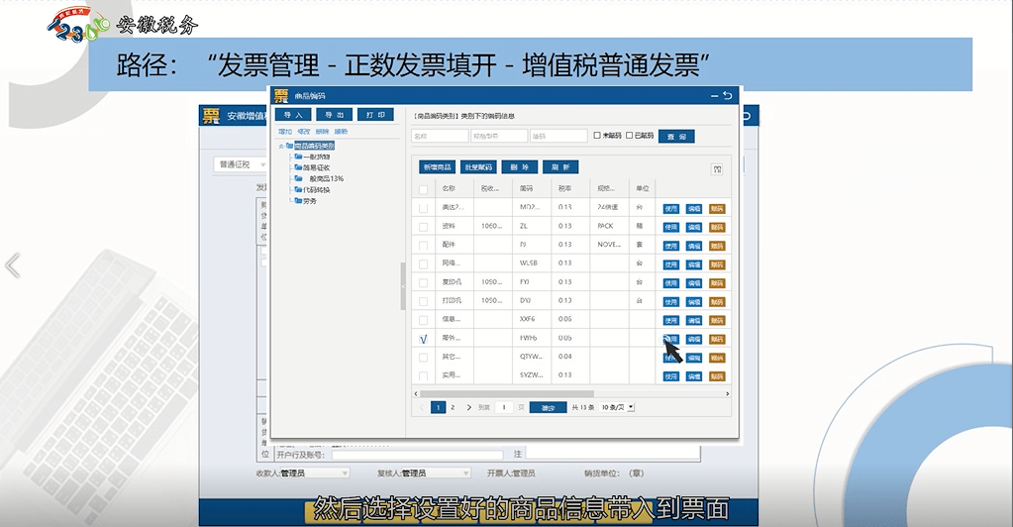Go to next page using the pagination arrow

469,407
